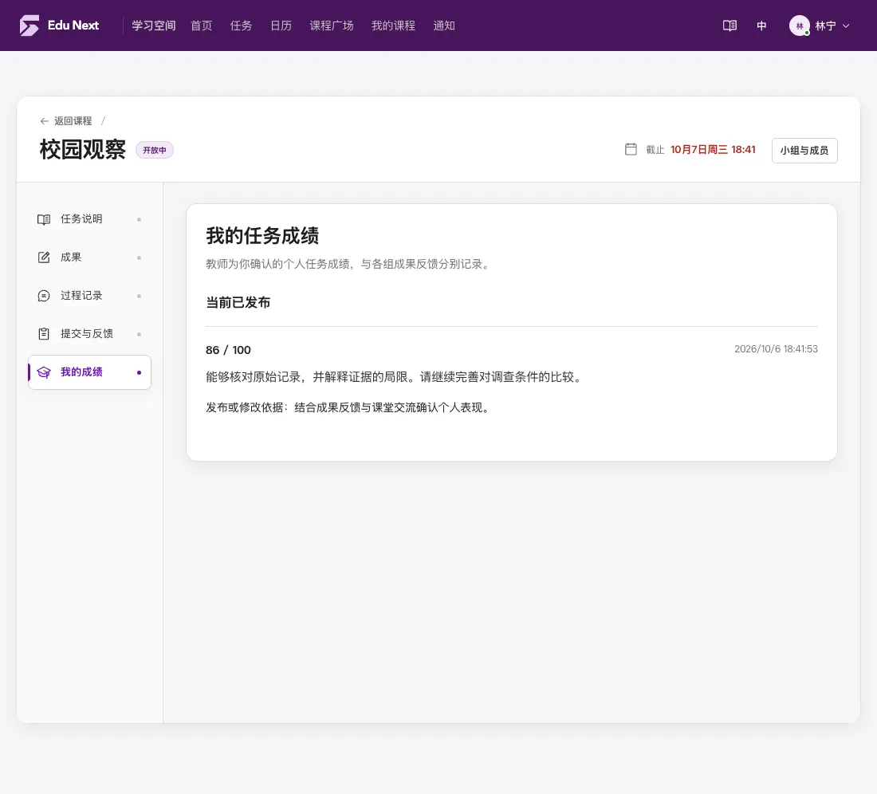Click the Edu Next brand name
The image size is (877, 794).
point(73,26)
